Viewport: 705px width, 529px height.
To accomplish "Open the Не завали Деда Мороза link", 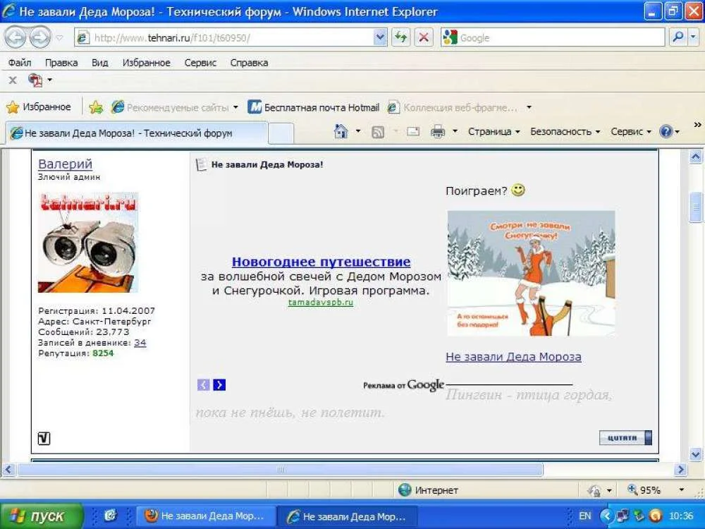I will click(x=513, y=357).
